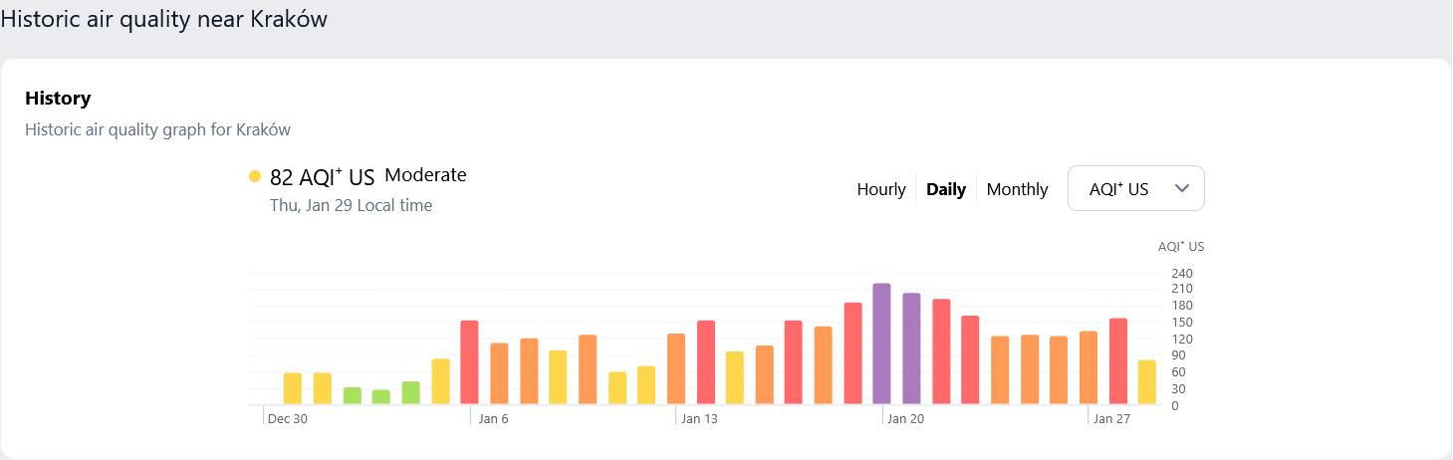Click the 'Moderate' status label

click(x=425, y=175)
